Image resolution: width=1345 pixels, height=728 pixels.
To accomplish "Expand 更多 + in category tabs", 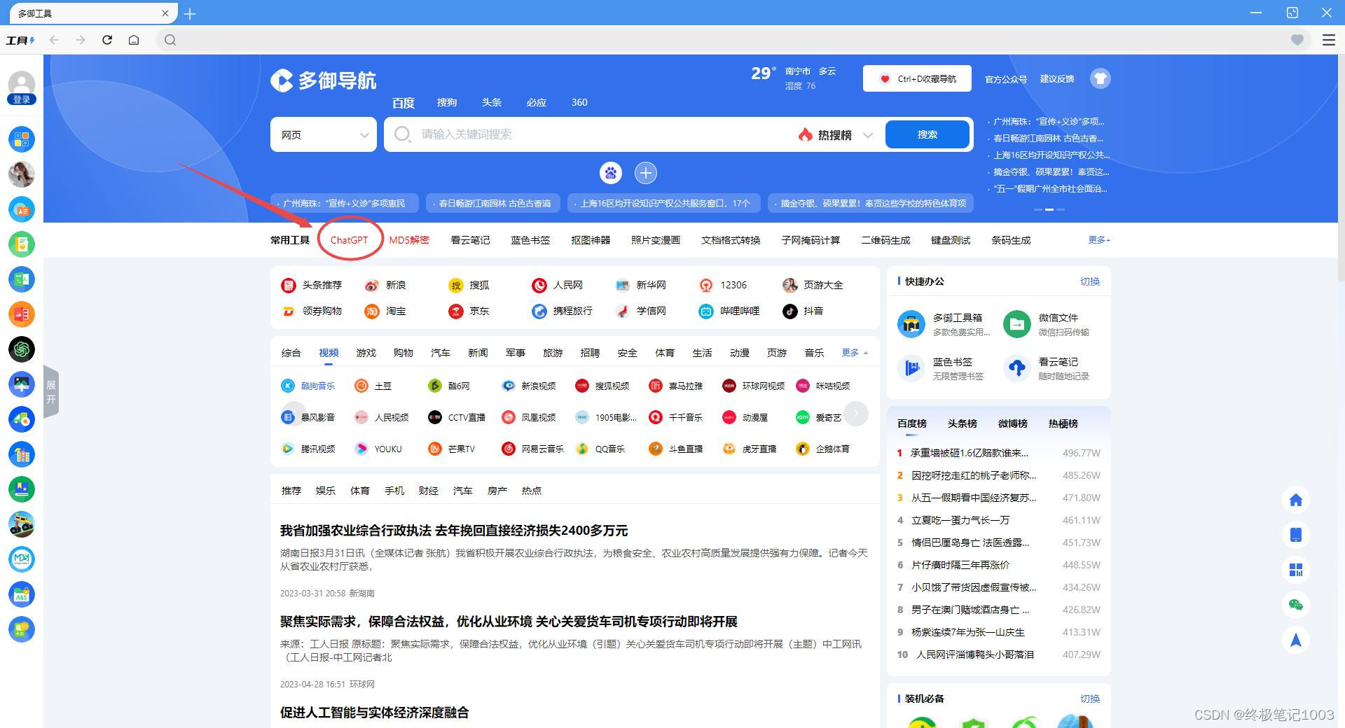I will 855,353.
